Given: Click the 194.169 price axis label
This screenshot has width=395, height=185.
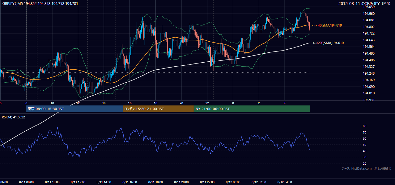Looking at the screenshot, I should tap(369, 80).
